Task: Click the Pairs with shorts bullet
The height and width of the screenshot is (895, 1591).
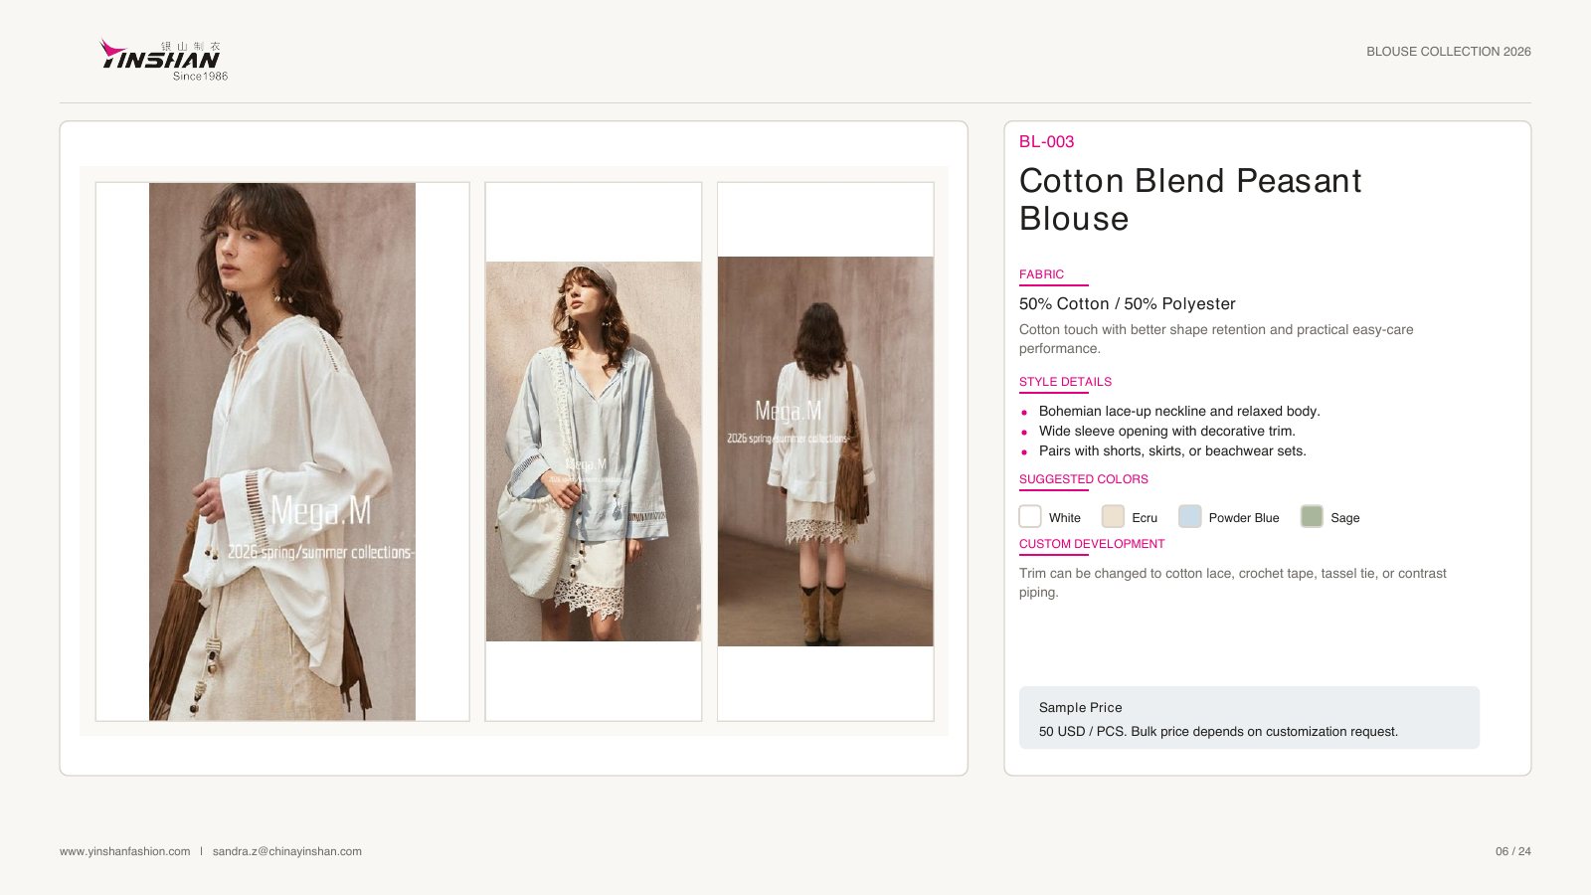Action: (x=1172, y=450)
